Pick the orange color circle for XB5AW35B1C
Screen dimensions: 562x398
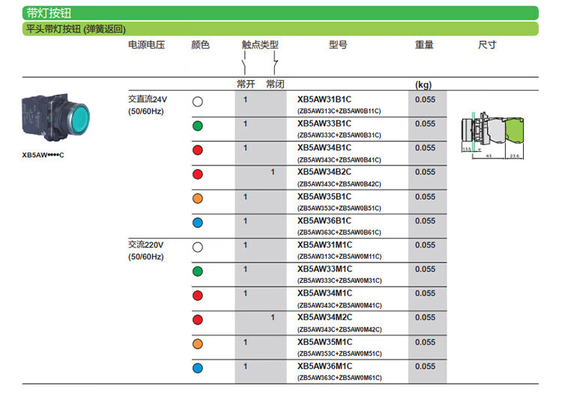click(x=197, y=198)
